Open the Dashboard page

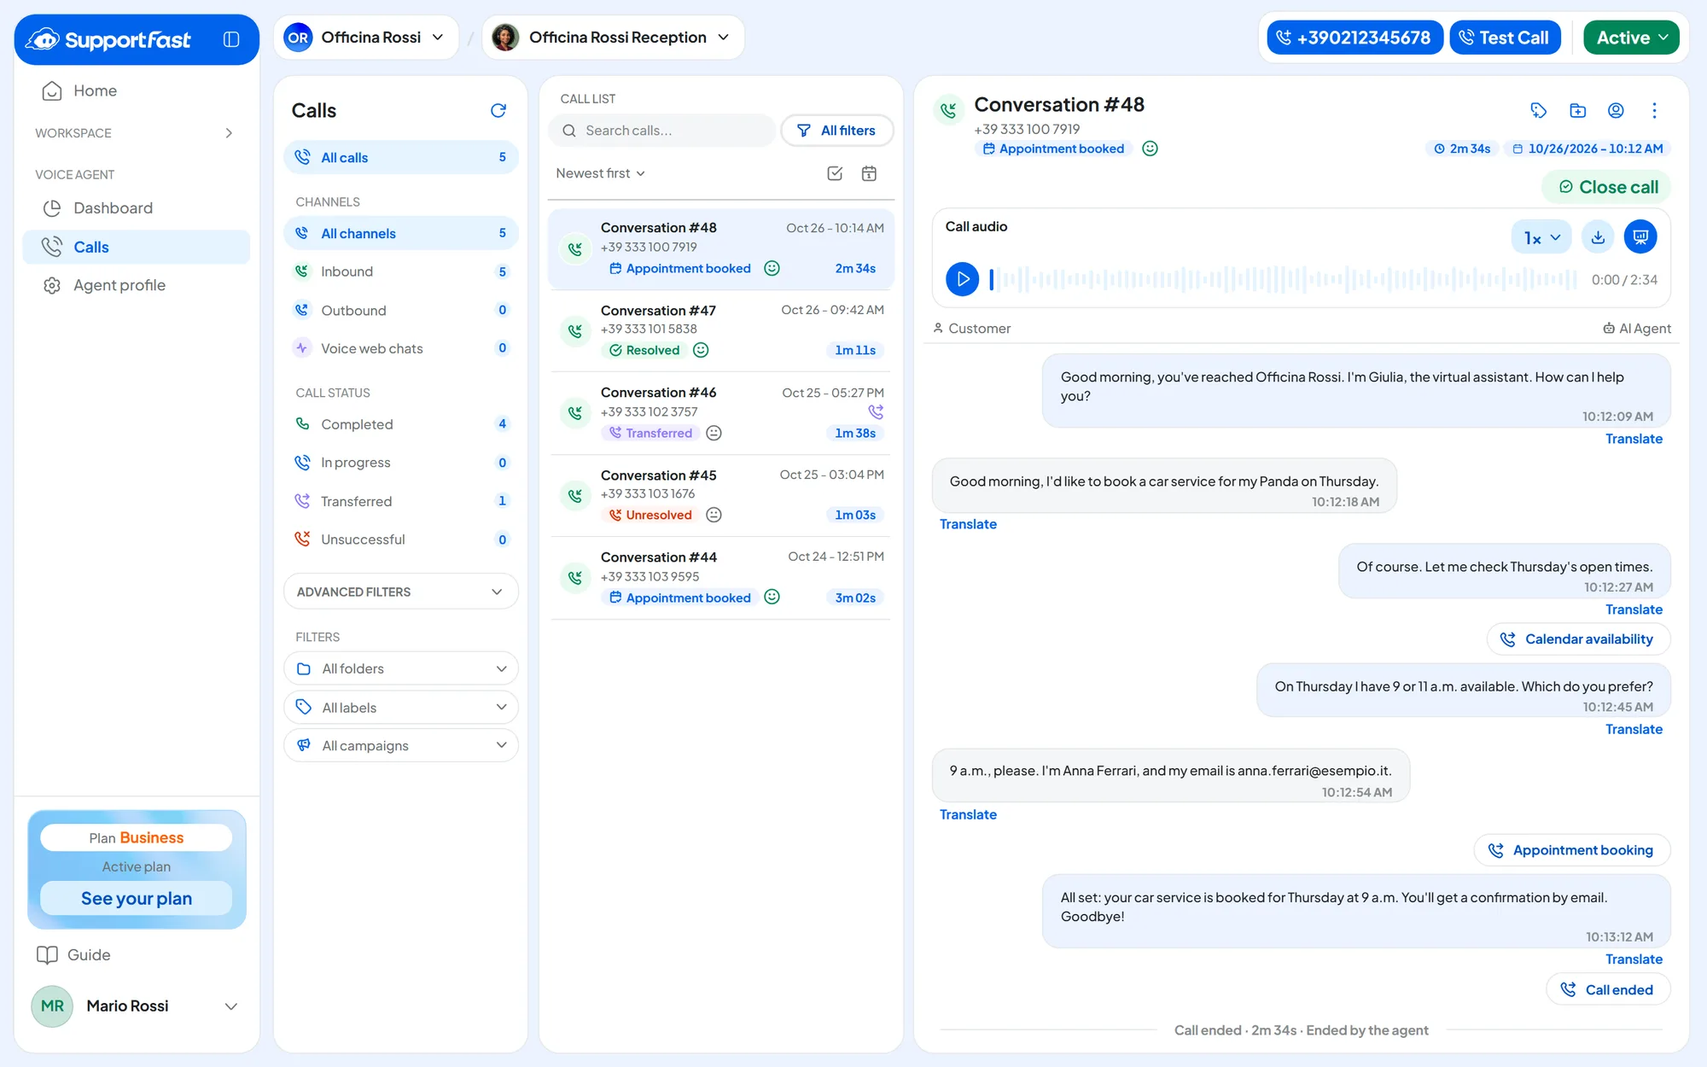point(137,208)
